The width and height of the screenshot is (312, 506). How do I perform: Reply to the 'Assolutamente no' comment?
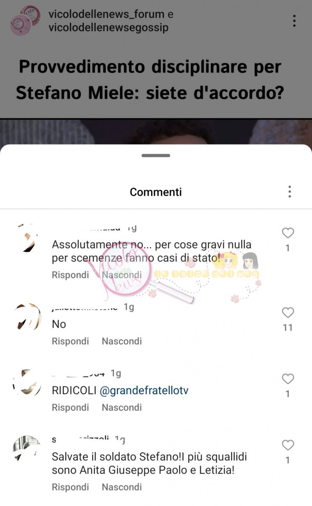pyautogui.click(x=70, y=275)
